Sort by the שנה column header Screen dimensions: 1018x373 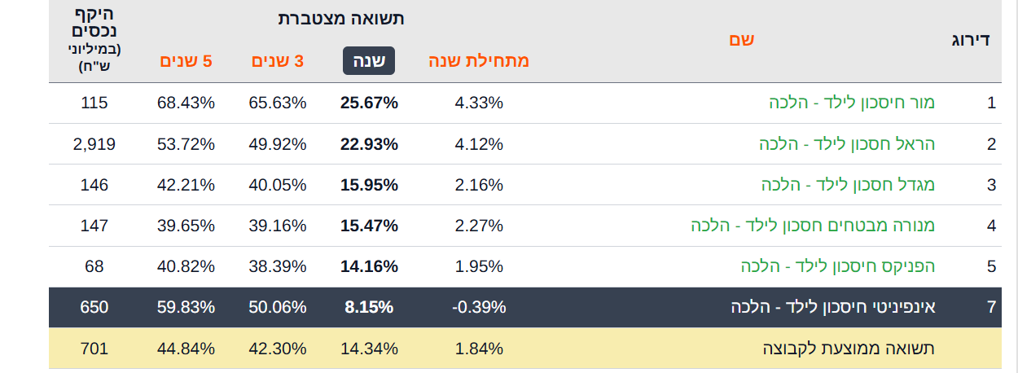coord(369,61)
